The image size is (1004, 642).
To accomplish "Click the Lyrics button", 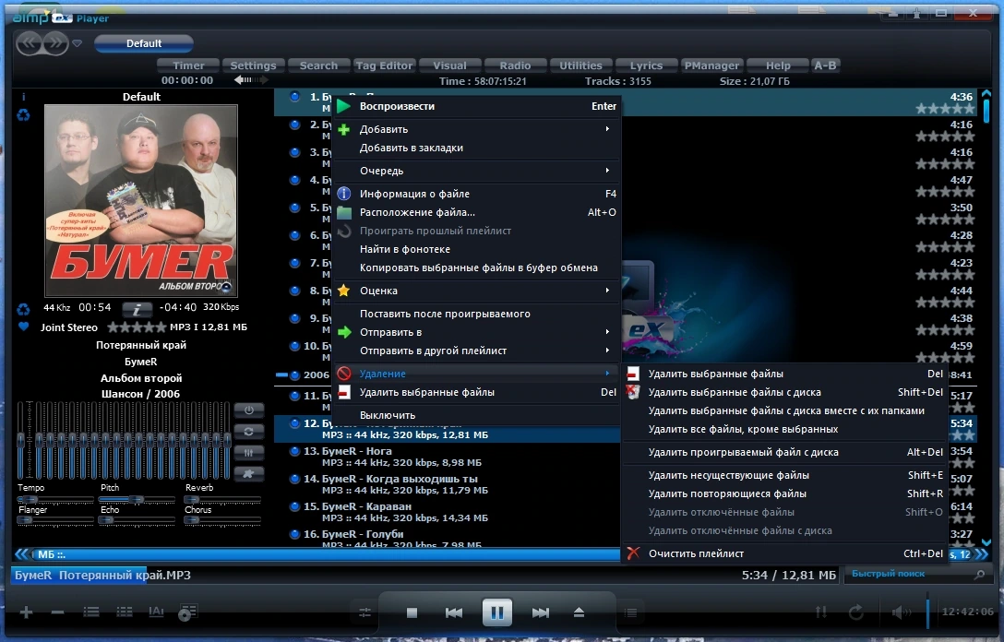I will [x=646, y=65].
